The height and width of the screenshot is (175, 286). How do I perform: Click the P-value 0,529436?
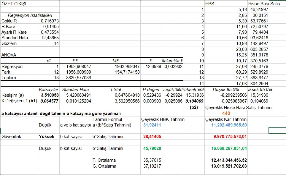152,95
